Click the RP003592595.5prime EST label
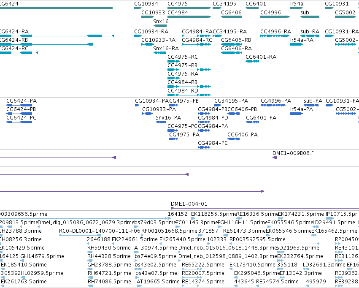The height and width of the screenshot is (288, 359). pyautogui.click(x=257, y=239)
